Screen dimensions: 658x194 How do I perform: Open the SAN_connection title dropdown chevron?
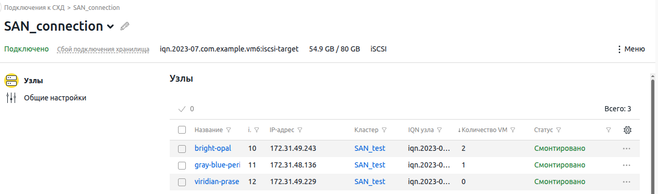[x=110, y=27]
